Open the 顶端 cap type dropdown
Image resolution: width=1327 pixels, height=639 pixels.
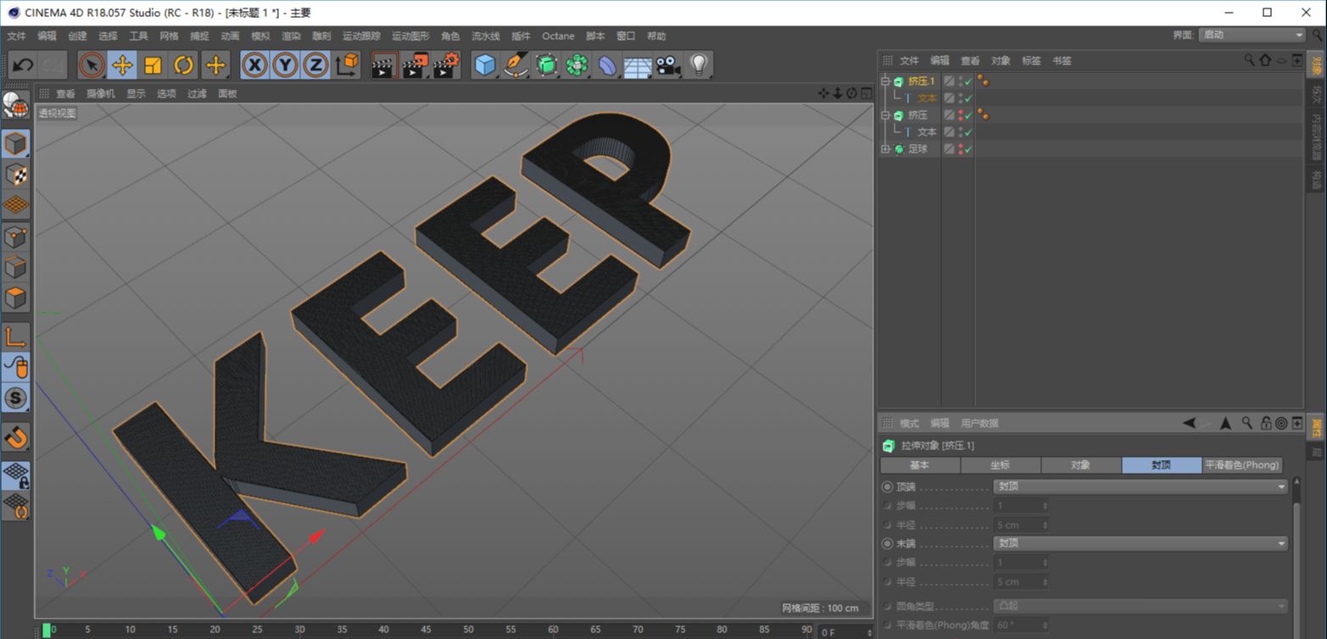[1140, 487]
